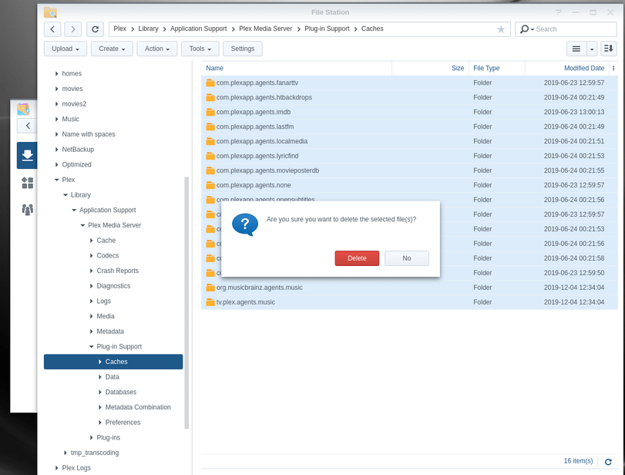Navigate to Plex in the breadcrumb path

119,29
